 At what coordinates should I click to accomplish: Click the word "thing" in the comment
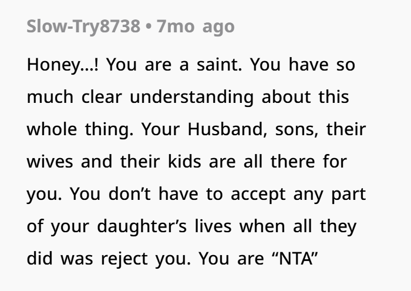(109, 129)
